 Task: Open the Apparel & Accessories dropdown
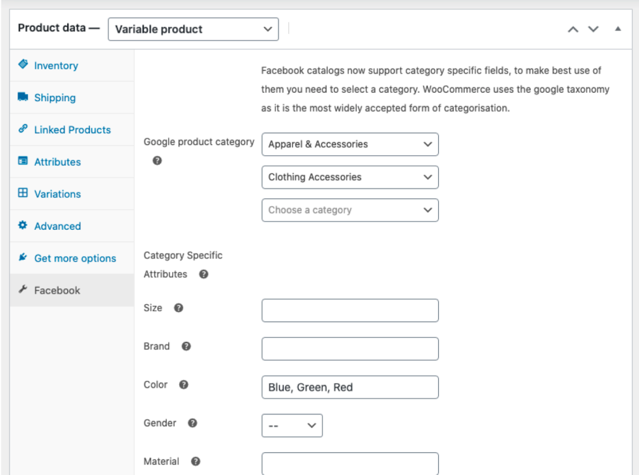pyautogui.click(x=349, y=144)
